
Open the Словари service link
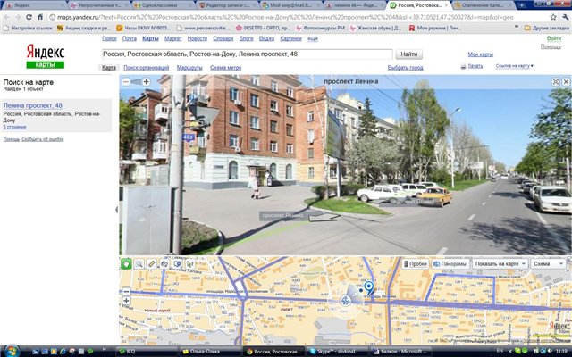coord(223,38)
